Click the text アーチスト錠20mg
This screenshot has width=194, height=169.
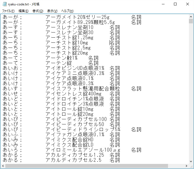[67, 53]
